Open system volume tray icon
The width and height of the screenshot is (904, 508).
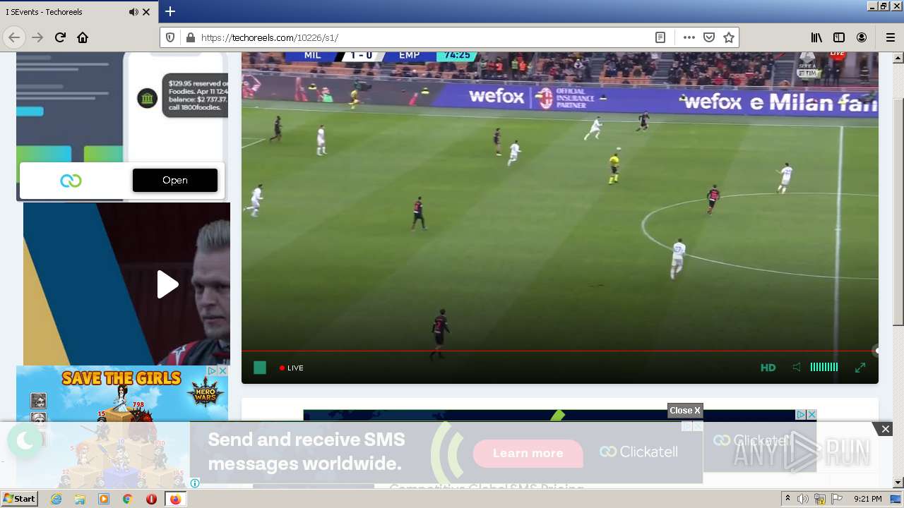(803, 499)
